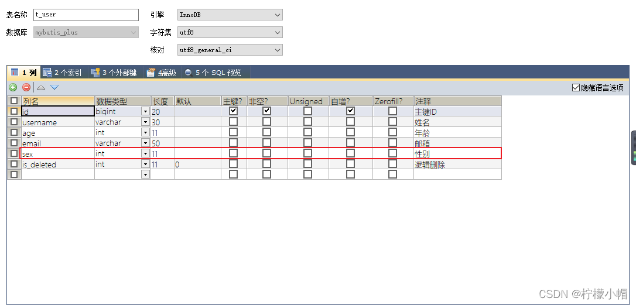Tick row selector checkbox for id row

(x=14, y=111)
